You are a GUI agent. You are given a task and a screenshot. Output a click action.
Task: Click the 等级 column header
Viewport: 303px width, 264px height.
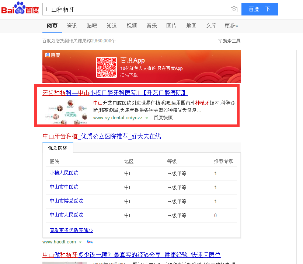click(172, 161)
